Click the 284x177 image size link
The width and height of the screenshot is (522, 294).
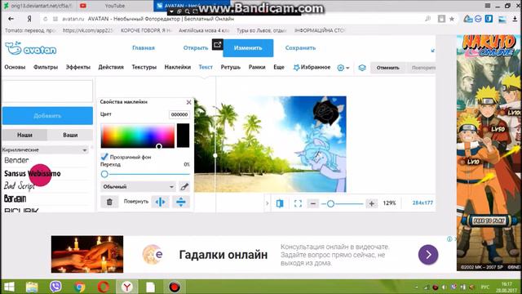(422, 203)
